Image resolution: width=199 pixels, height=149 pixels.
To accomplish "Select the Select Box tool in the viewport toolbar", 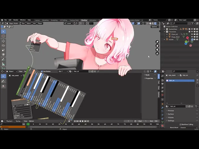I will pos(3,32).
